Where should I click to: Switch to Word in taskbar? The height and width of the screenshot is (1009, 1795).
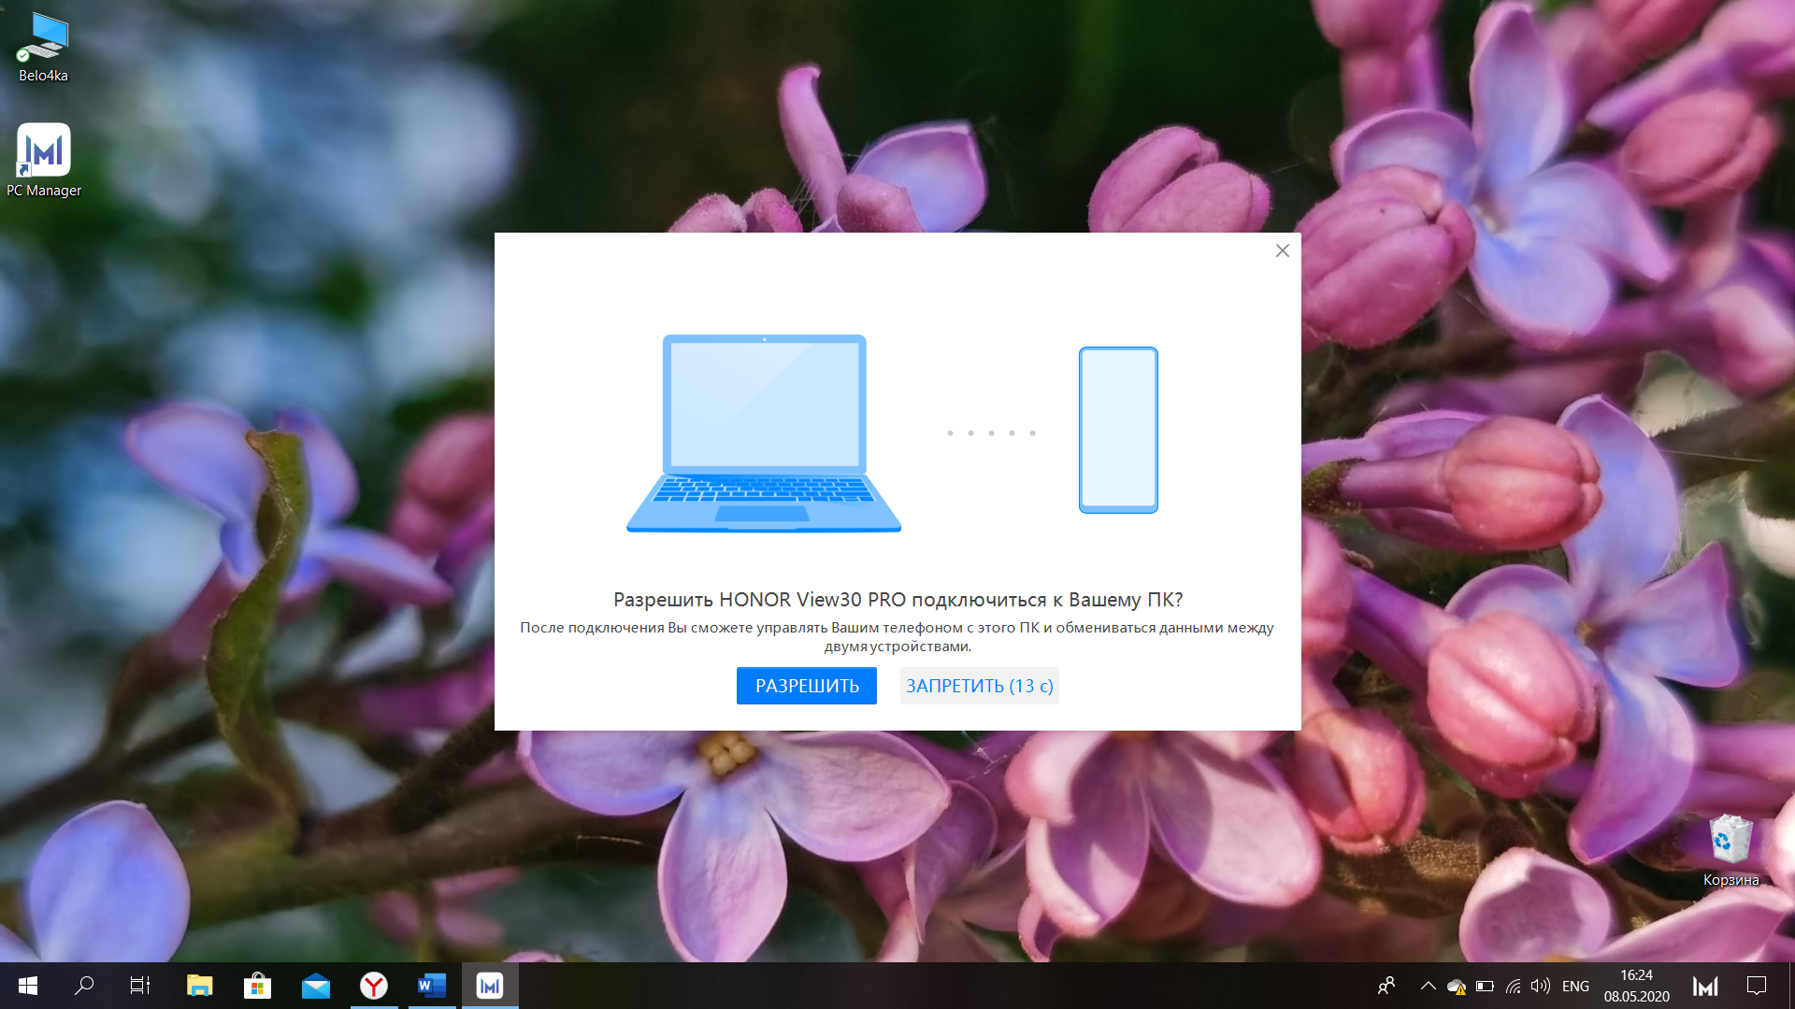(x=432, y=986)
